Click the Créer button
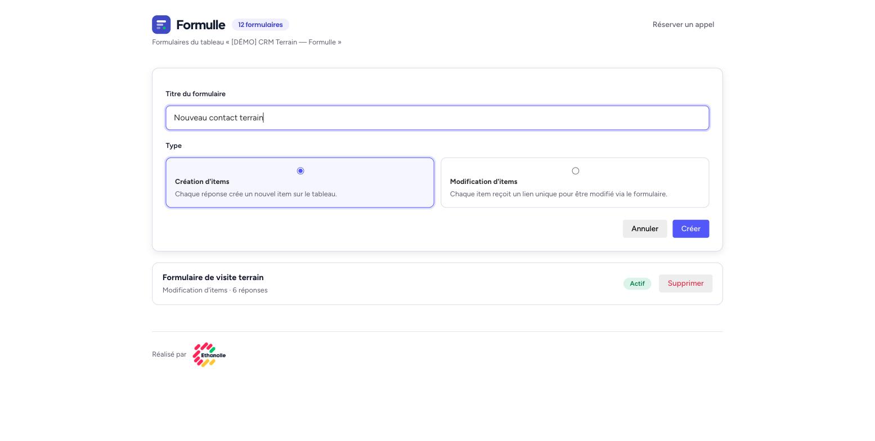The width and height of the screenshot is (875, 441). (x=690, y=229)
